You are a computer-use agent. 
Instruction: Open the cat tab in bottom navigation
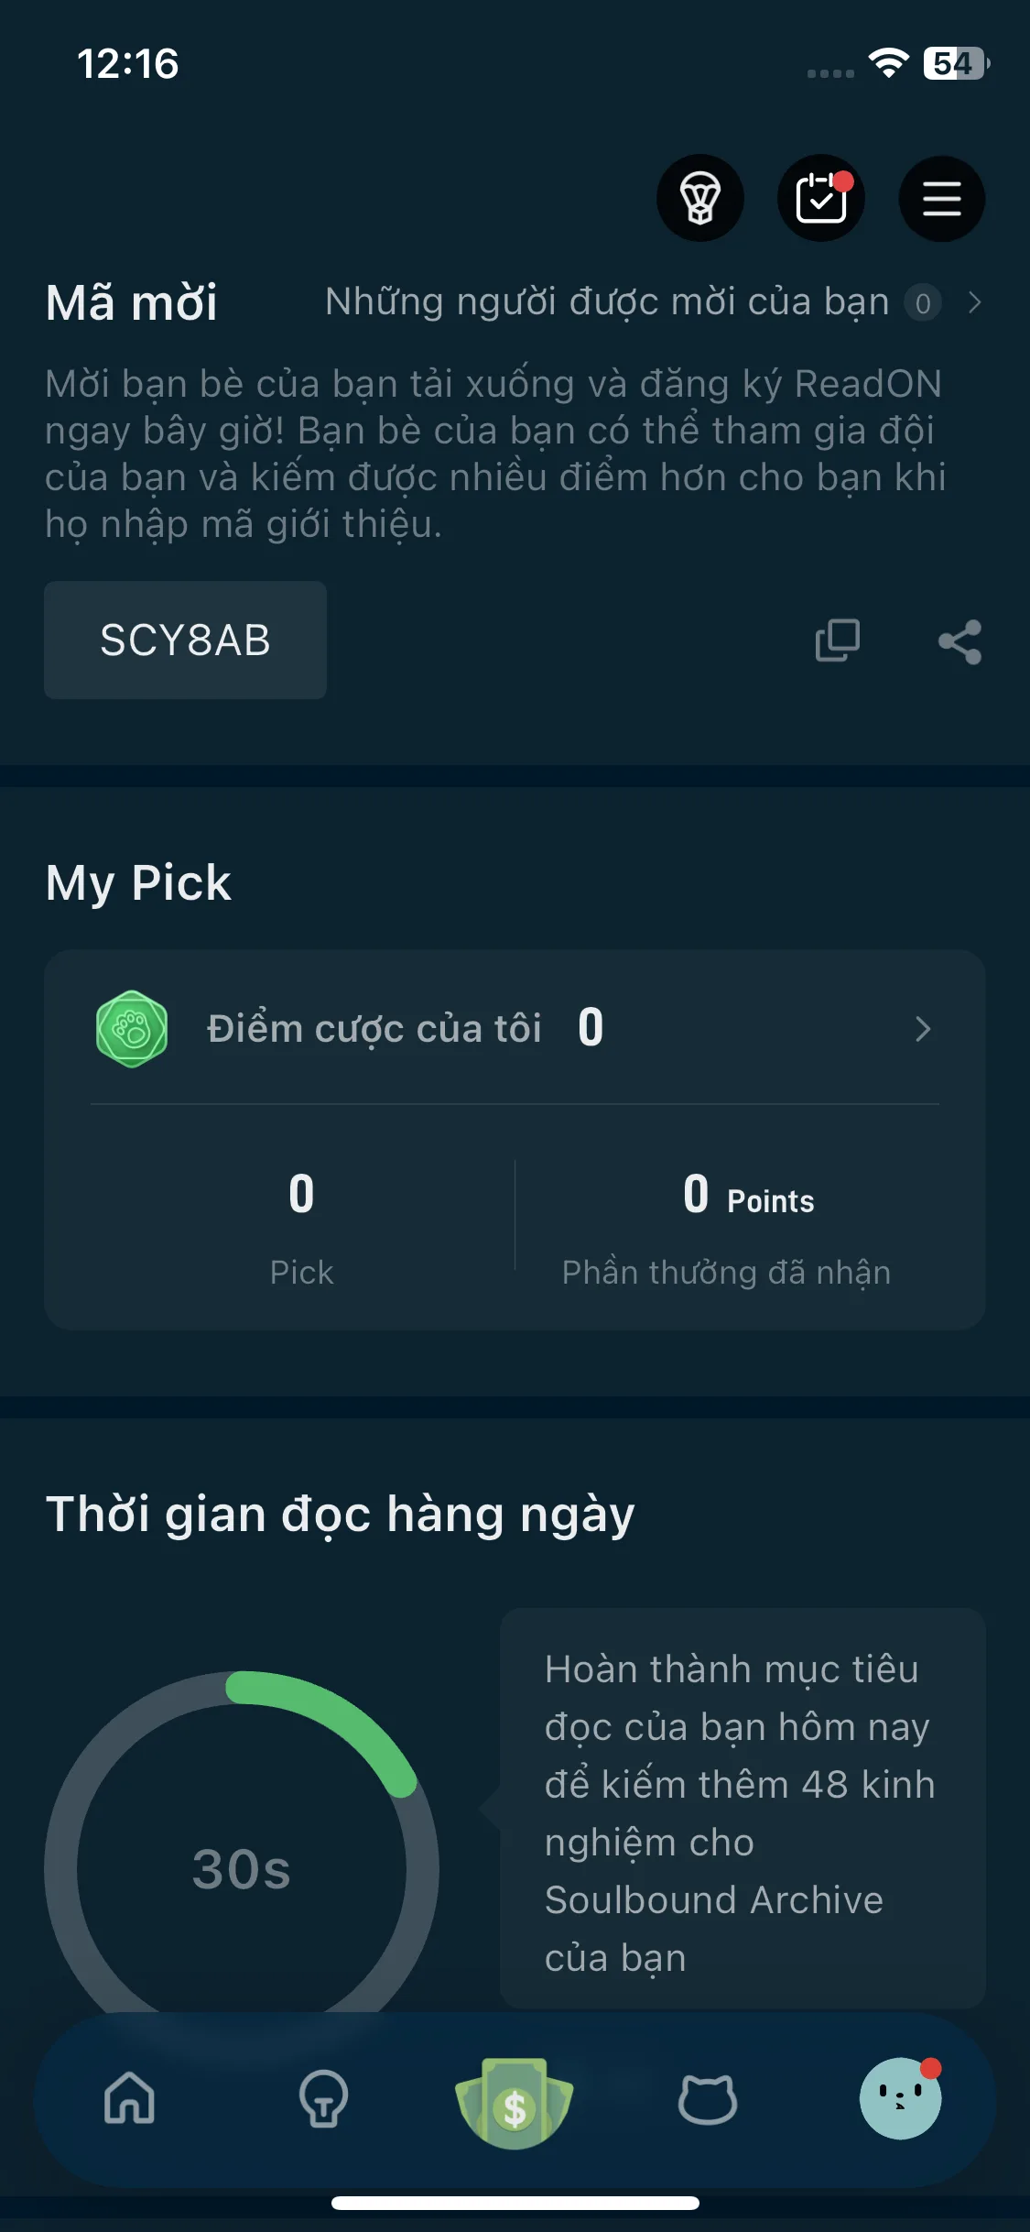coord(707,2099)
